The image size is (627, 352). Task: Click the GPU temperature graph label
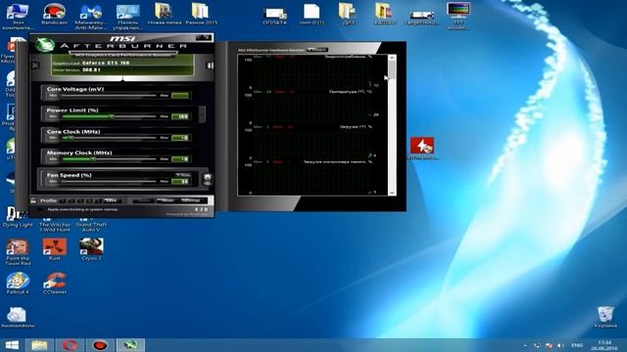tap(351, 92)
